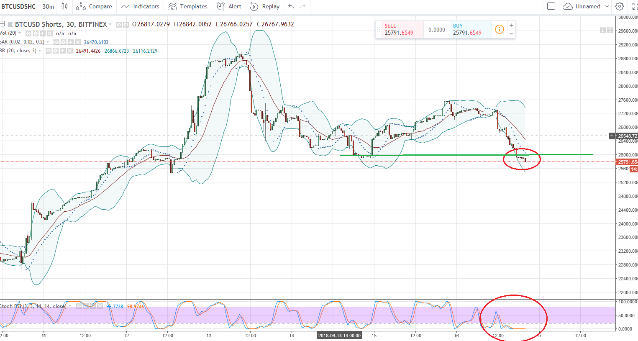638x341 pixels.
Task: Hide the Bollinger Bands indicator
Action: coord(49,51)
